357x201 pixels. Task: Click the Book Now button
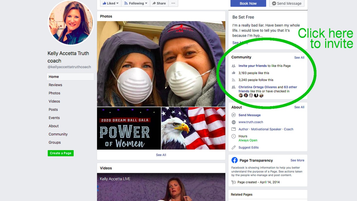coord(248,3)
